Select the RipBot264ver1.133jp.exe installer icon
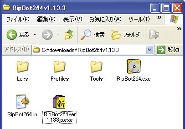Viewport: 185px width, 129px height. coord(60,102)
